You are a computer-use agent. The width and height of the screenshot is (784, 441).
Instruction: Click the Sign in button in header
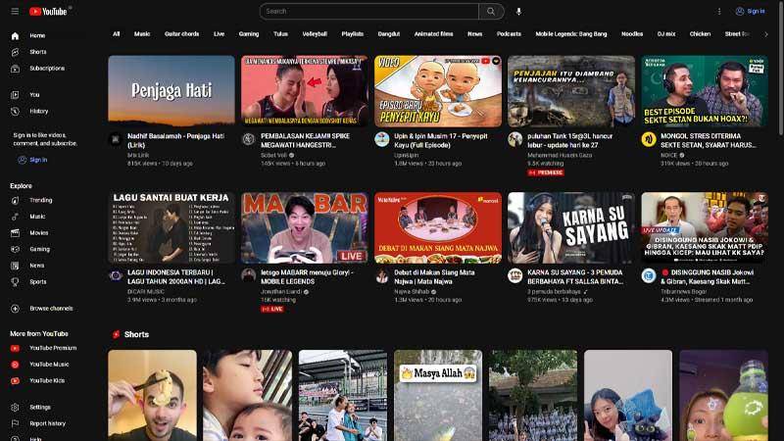tap(750, 11)
